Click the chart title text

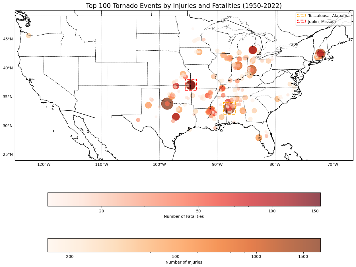(x=184, y=6)
